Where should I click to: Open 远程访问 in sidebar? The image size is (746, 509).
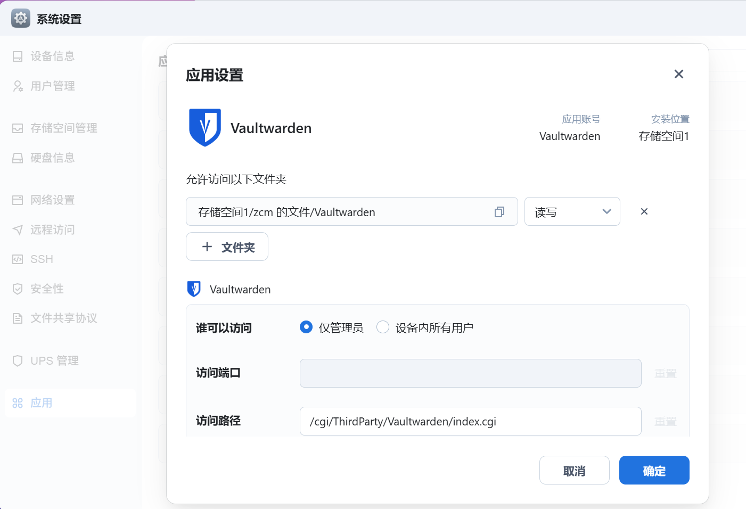click(52, 229)
